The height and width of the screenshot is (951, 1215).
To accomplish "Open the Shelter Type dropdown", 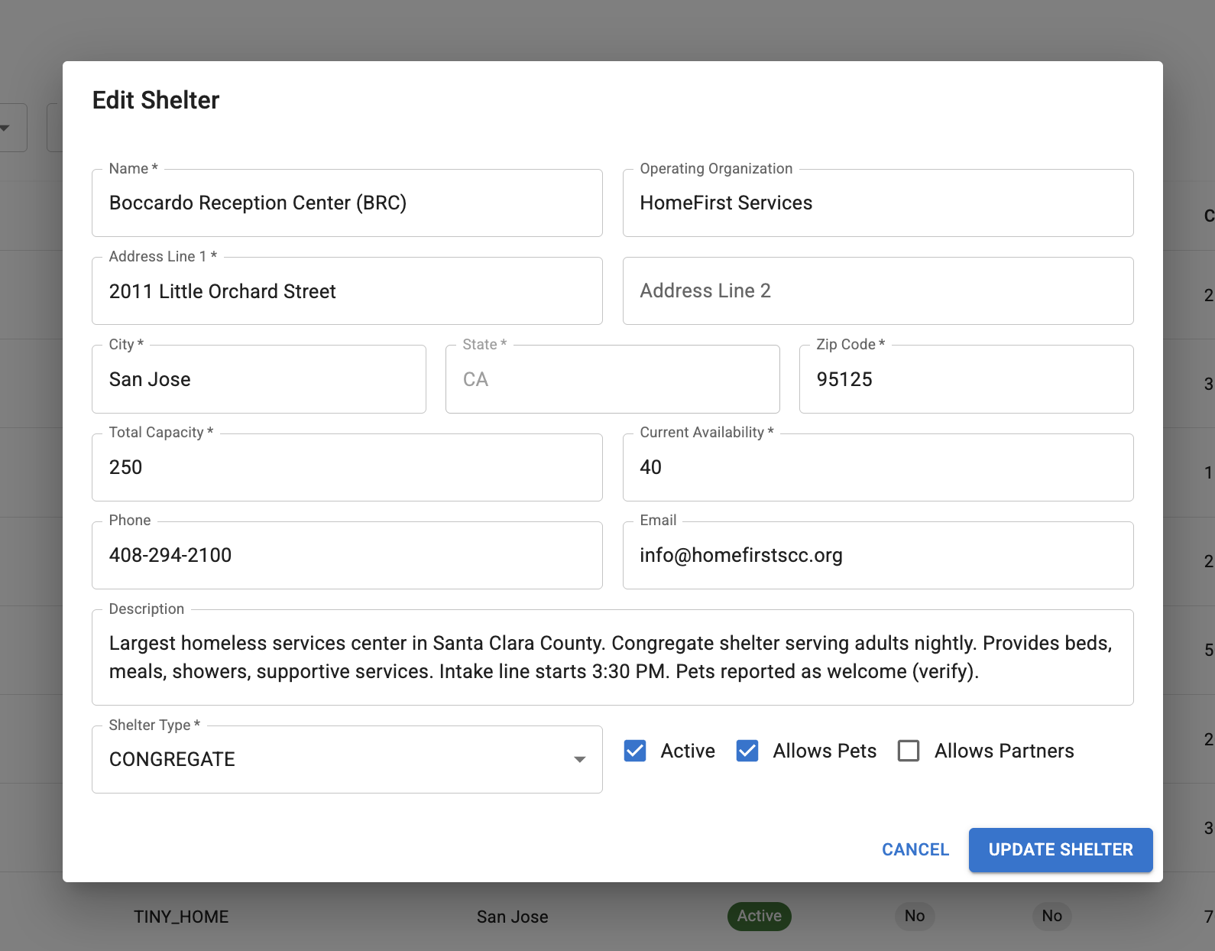I will click(347, 759).
